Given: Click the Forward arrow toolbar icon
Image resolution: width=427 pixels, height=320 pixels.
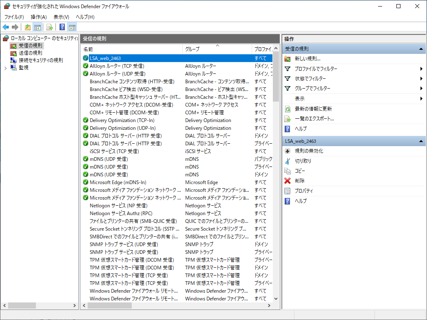Looking at the screenshot, I should (x=15, y=27).
